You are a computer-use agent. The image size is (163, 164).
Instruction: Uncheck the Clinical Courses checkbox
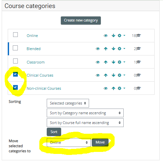[x=15, y=74]
